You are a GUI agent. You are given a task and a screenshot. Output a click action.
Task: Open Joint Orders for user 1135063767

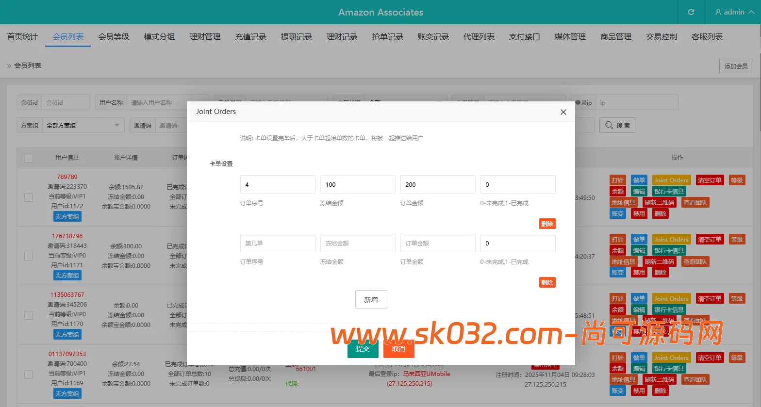671,299
